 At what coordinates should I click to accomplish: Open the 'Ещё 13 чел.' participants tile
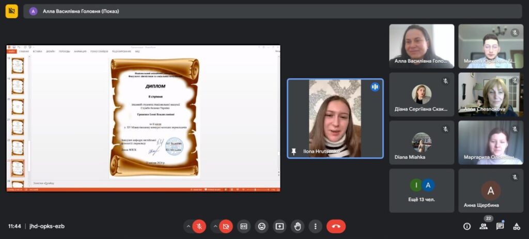pos(422,191)
